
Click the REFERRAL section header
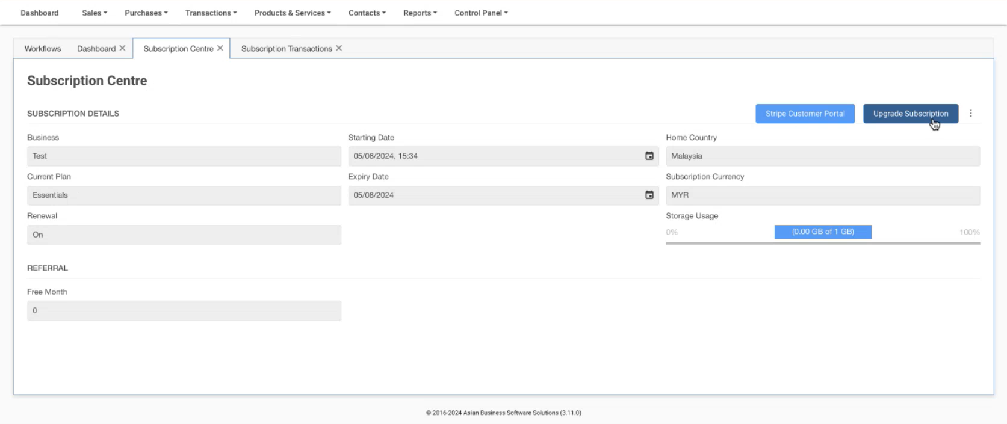48,268
